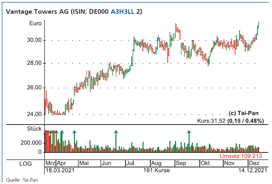Click the 'Okt' month marker
Image resolution: width=272 pixels, height=184 pixels.
pyautogui.click(x=205, y=163)
